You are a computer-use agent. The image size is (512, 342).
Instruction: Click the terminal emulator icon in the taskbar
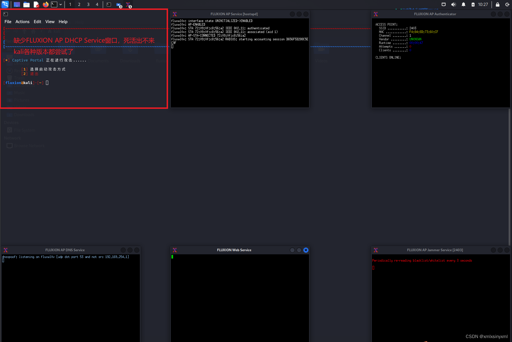coord(54,4)
